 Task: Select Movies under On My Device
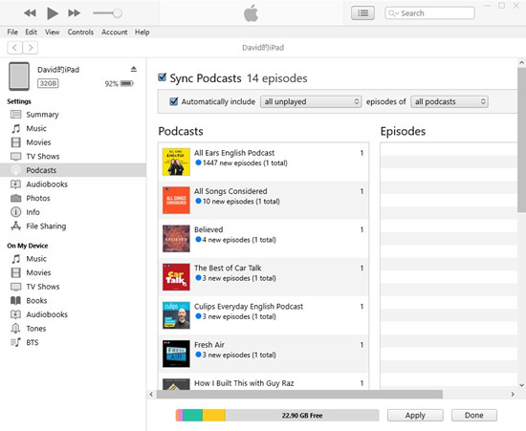73,272
